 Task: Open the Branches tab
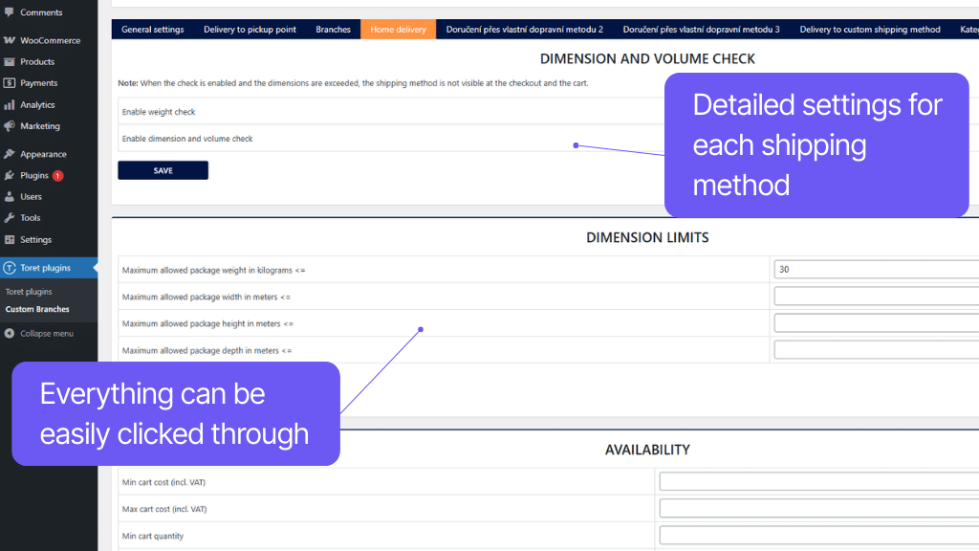click(x=334, y=30)
